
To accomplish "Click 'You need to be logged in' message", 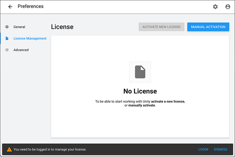I will pyautogui.click(x=50, y=149).
